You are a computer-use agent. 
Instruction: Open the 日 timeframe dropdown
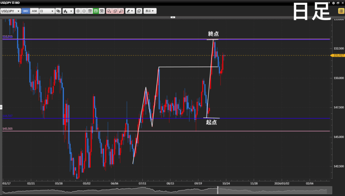[47, 11]
